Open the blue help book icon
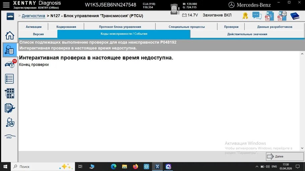The height and width of the screenshot is (171, 305). click(x=295, y=16)
